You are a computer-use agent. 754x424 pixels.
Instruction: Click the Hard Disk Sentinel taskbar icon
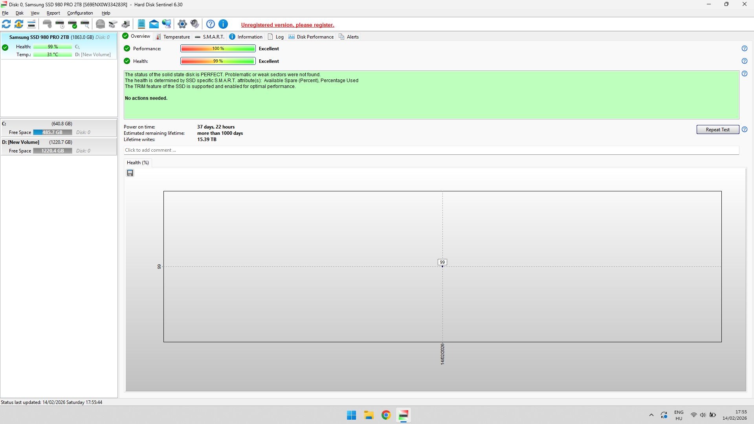pos(403,415)
